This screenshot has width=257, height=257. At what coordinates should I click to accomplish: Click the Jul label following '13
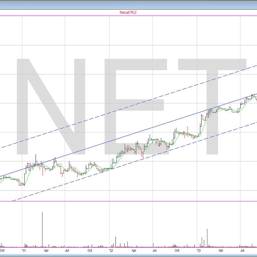point(242,251)
